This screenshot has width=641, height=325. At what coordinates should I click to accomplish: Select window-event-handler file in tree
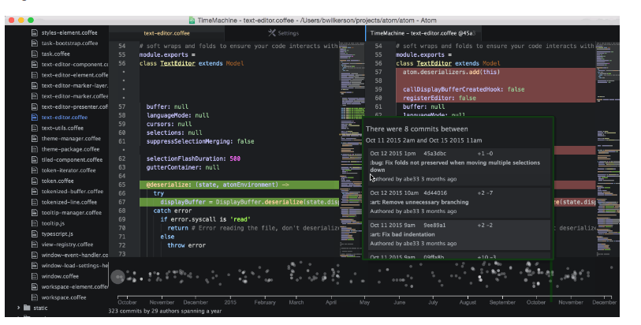[x=74, y=255]
